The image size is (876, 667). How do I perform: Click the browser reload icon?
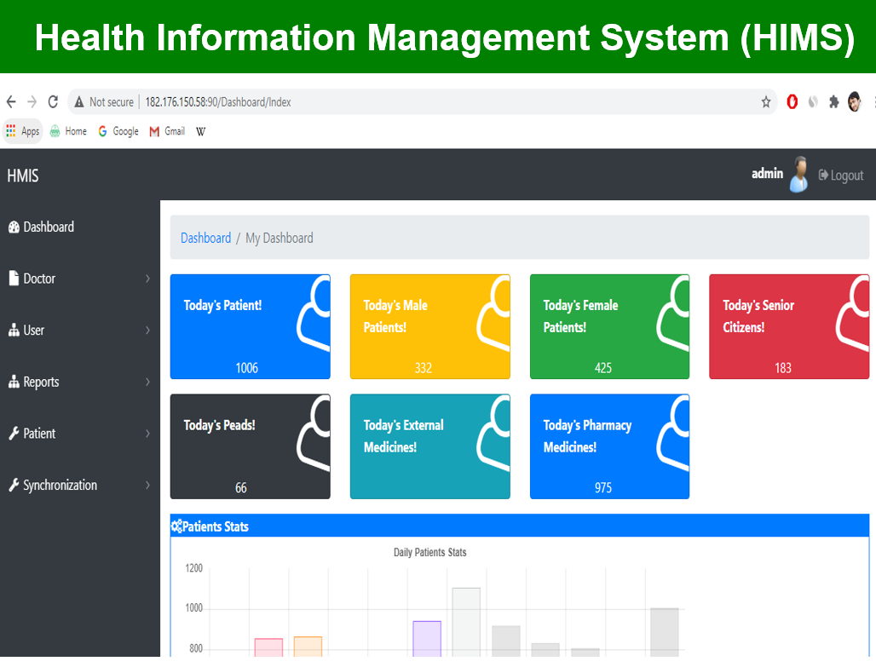click(53, 102)
